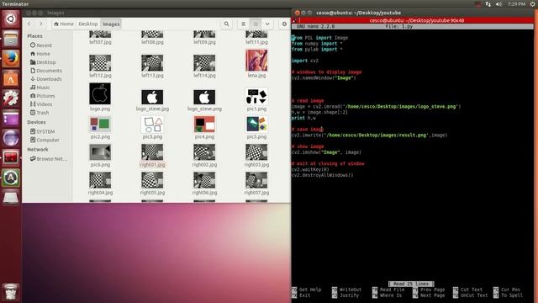538x303 pixels.
Task: Click the search icon in Files toolbar
Action: [x=226, y=24]
